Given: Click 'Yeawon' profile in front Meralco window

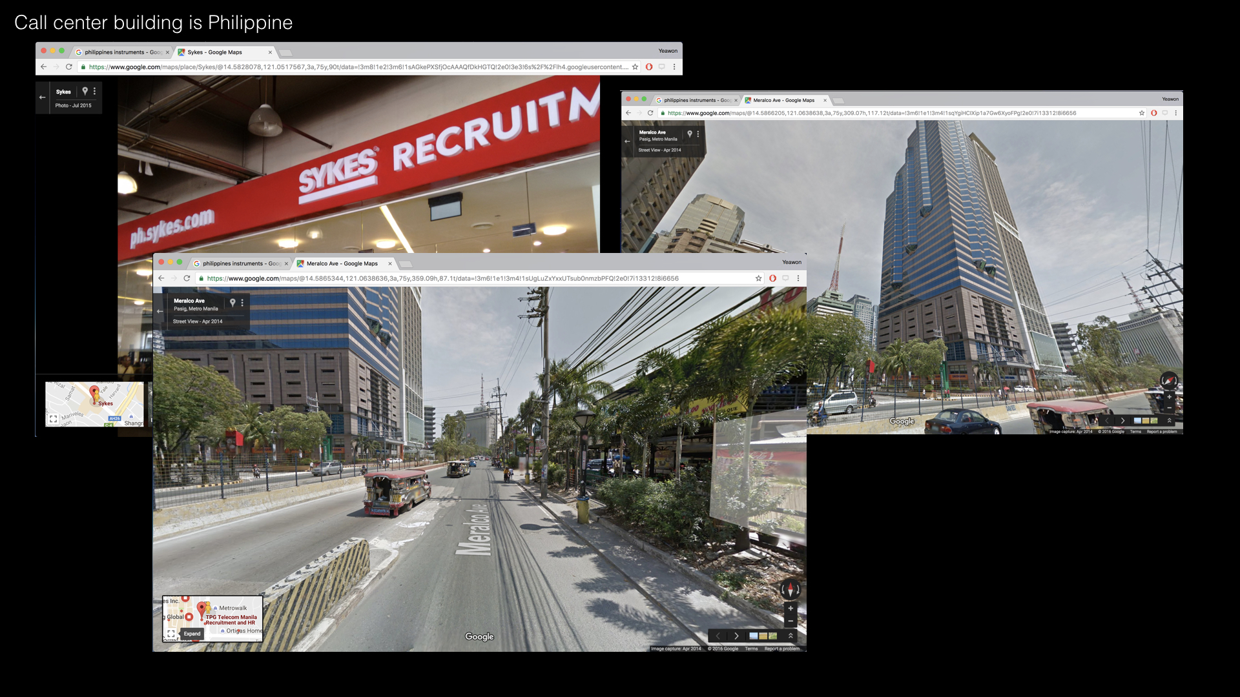Looking at the screenshot, I should coord(792,262).
